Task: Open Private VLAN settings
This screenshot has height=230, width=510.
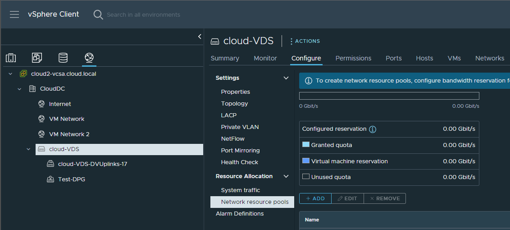Action: coord(240,127)
